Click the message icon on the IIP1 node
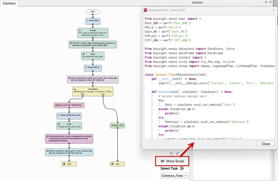278x181 pixels. pos(71,43)
